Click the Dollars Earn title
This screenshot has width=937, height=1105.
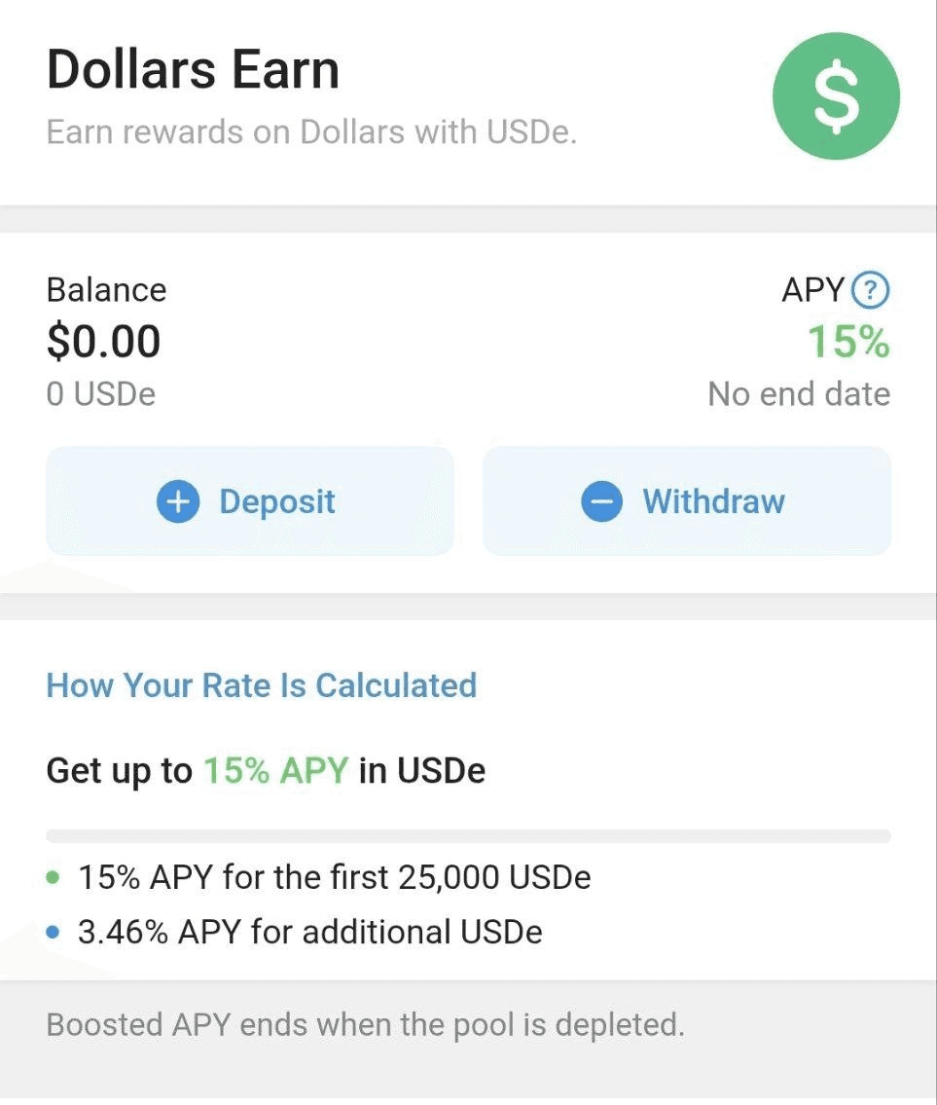(193, 70)
